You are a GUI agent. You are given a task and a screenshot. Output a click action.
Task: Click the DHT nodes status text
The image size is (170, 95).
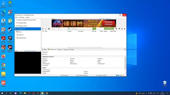click(x=64, y=75)
